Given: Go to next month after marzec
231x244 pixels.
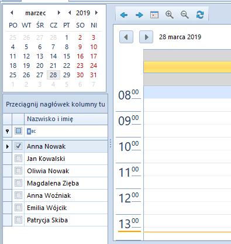Looking at the screenshot, I should [59, 13].
